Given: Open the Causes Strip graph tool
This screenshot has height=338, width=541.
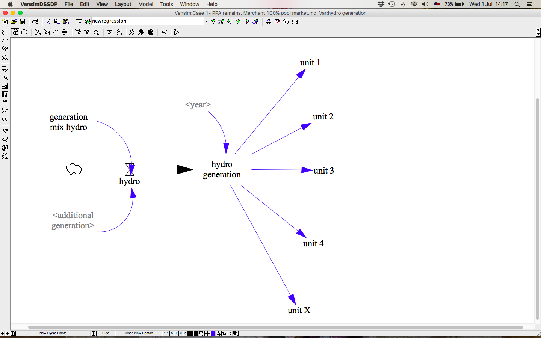Looking at the screenshot, I should (5, 69).
